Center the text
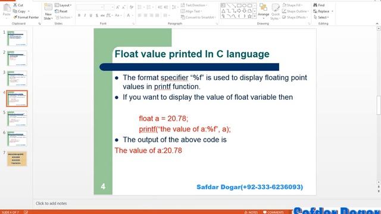The height and width of the screenshot is (214, 381). [145, 15]
